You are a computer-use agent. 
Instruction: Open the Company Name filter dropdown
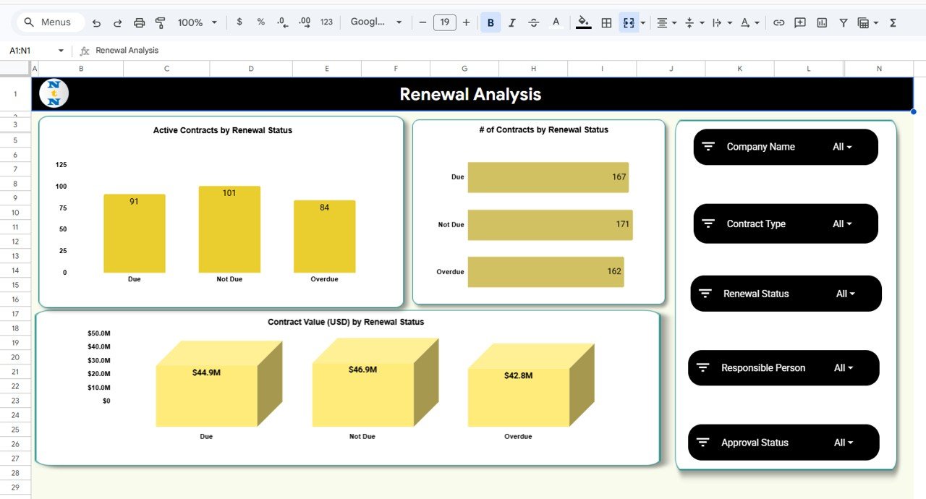pyautogui.click(x=842, y=147)
